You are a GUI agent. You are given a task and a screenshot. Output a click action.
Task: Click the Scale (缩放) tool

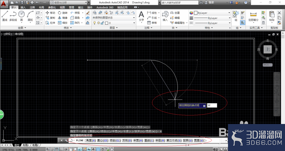pyautogui.click(x=62, y=23)
